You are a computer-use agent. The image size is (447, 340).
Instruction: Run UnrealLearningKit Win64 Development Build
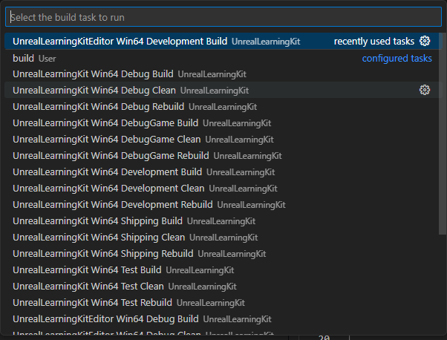(223, 171)
